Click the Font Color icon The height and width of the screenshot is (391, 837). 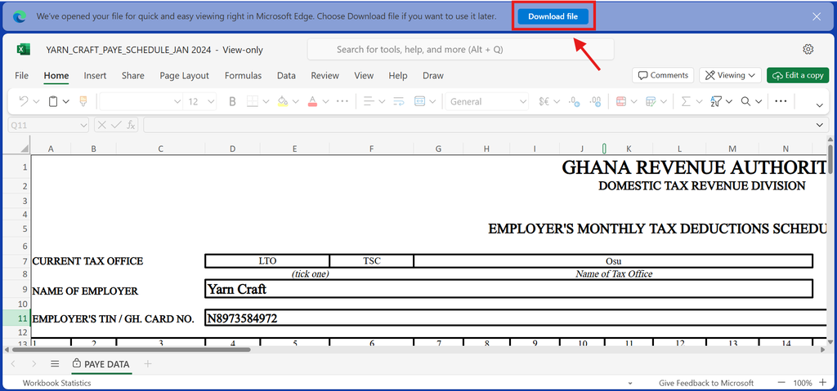tap(313, 101)
